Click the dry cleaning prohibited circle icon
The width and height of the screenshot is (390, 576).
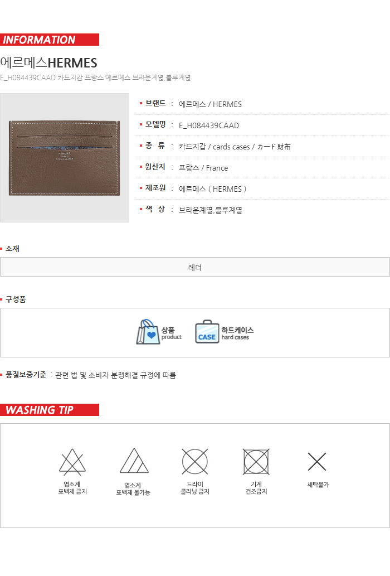(195, 461)
